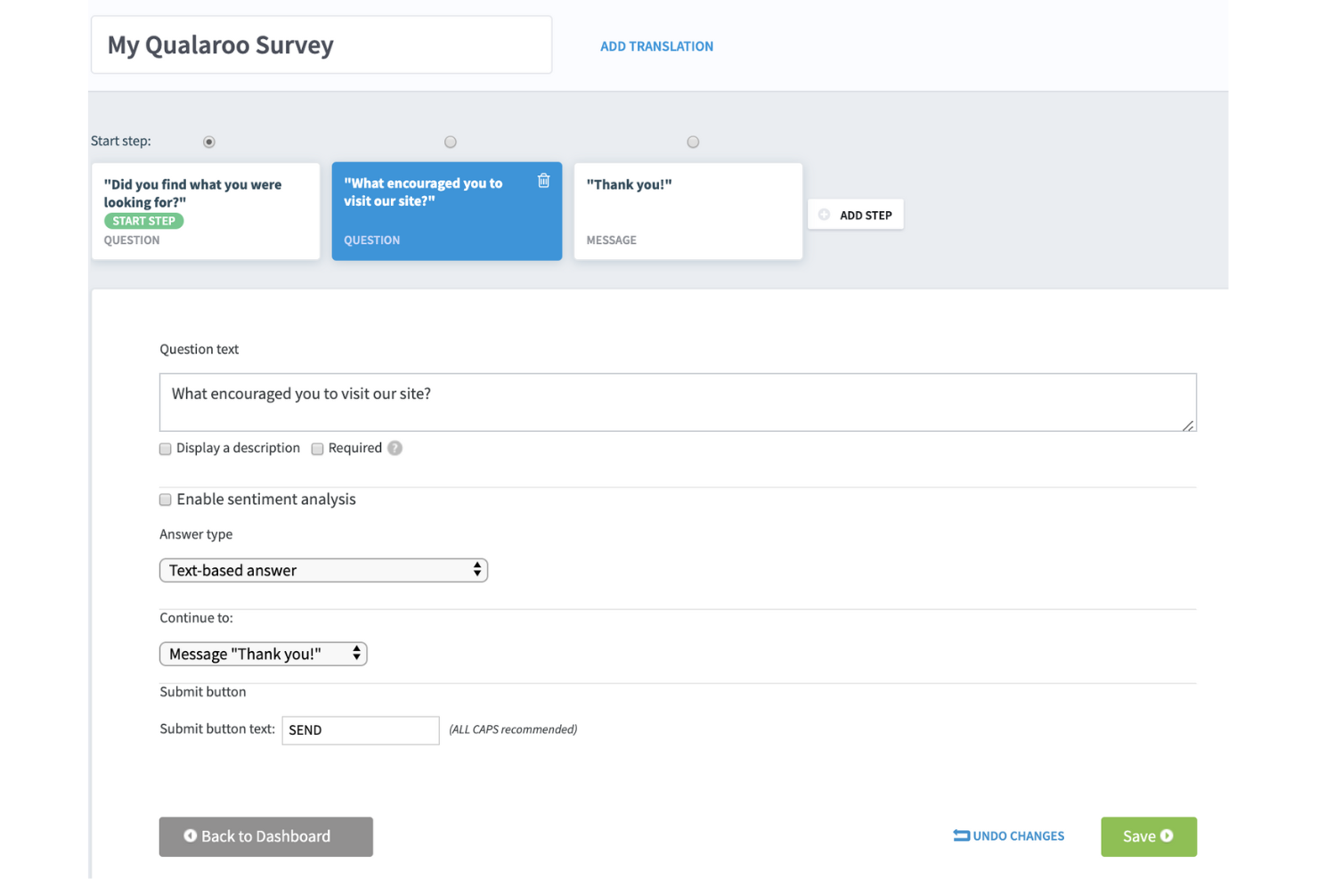This screenshot has height=879, width=1318.
Task: Check the Required option
Action: pyautogui.click(x=317, y=449)
